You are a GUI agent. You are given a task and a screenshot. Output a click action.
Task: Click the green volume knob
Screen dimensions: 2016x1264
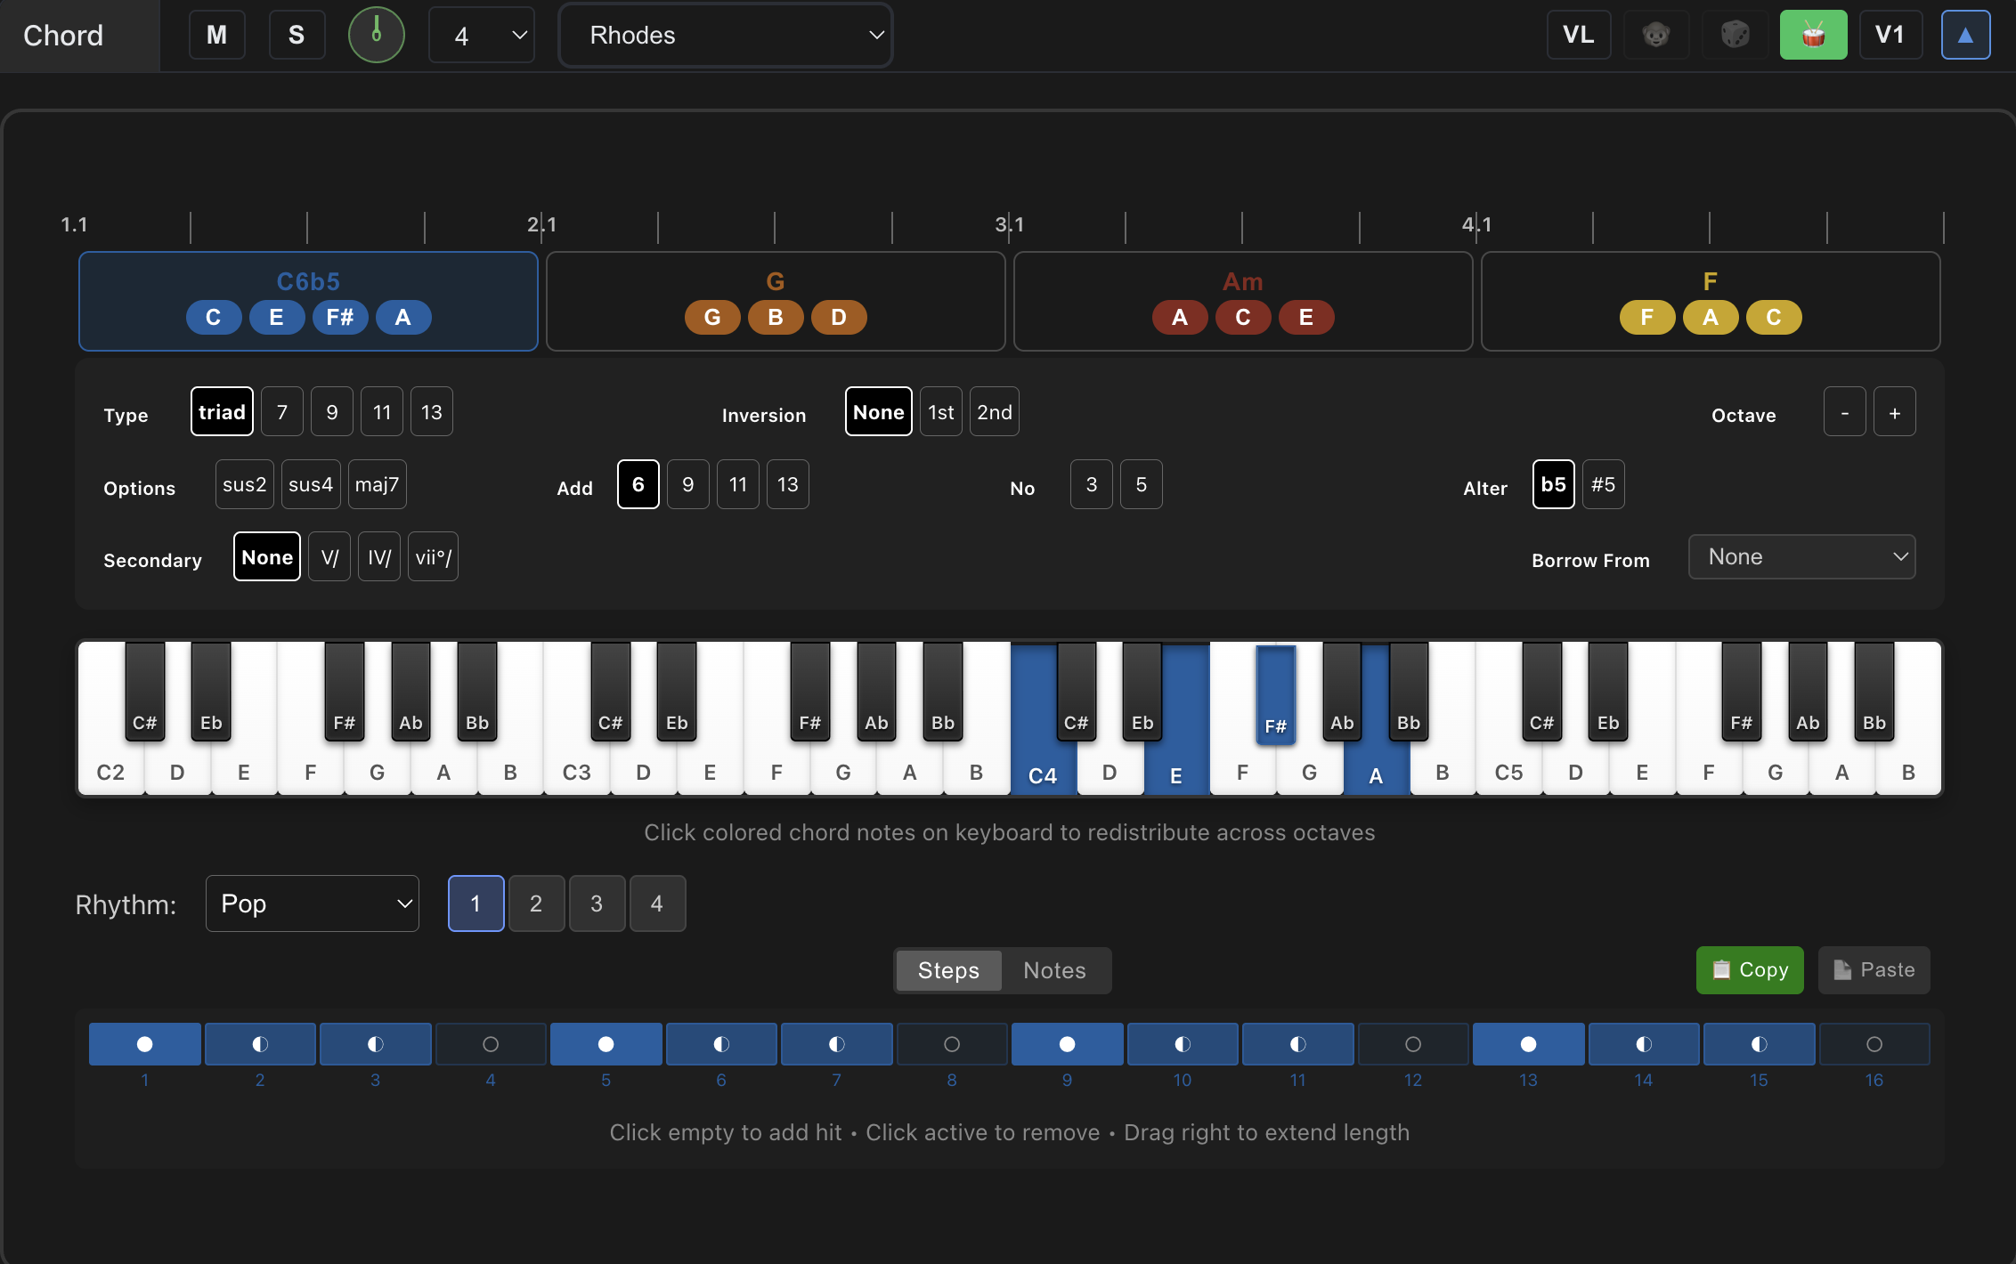pyautogui.click(x=376, y=35)
